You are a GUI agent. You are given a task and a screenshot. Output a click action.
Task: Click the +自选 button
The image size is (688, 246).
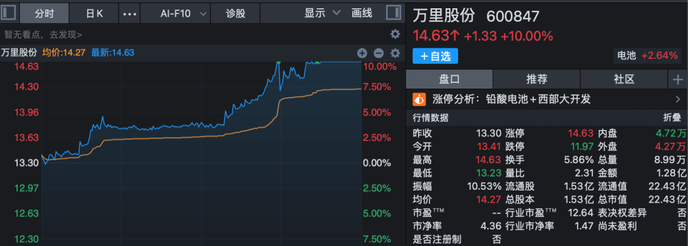[435, 56]
